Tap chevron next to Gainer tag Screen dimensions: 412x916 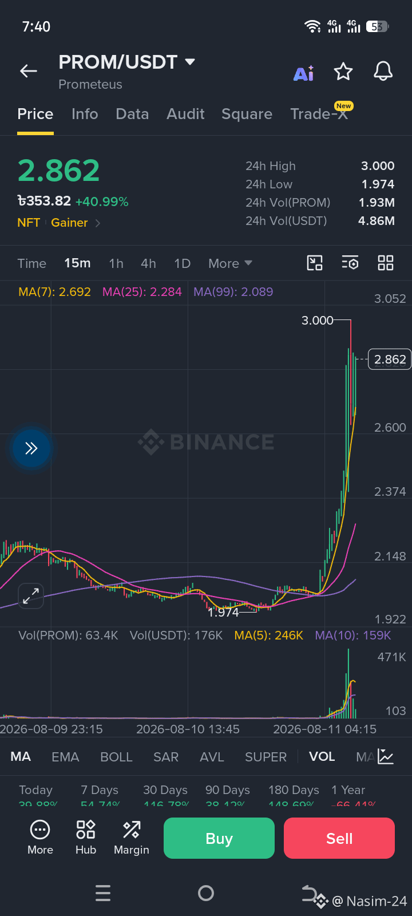[98, 223]
